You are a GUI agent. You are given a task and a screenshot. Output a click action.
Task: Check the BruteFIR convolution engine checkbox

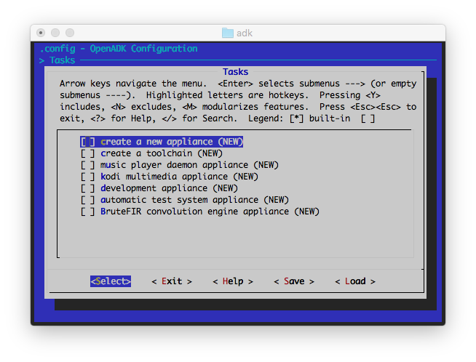point(87,212)
